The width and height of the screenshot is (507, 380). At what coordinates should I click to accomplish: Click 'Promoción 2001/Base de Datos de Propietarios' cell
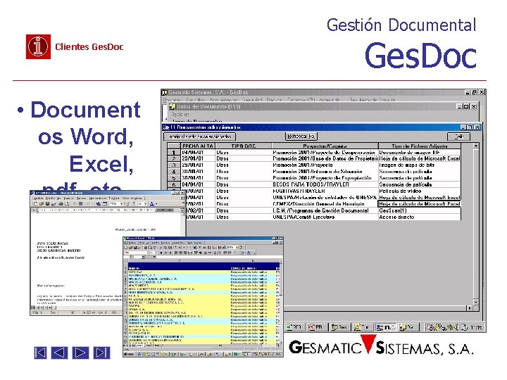(x=325, y=158)
